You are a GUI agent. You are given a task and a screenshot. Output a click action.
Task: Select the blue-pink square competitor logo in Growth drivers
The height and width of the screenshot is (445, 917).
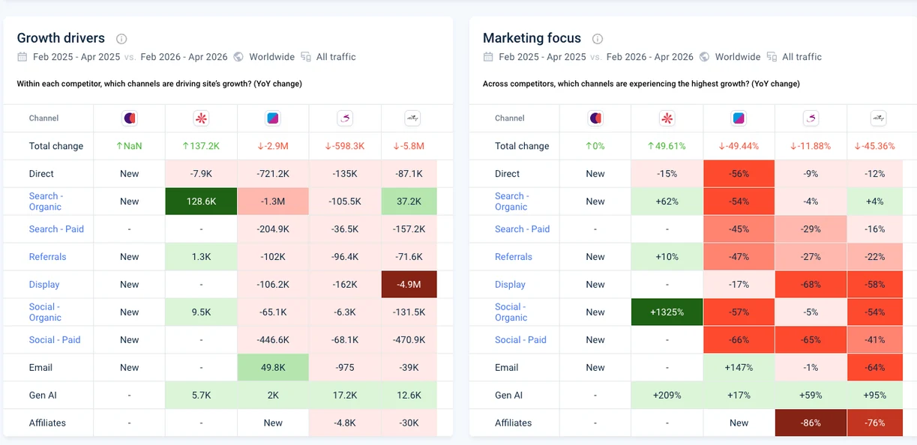[273, 118]
